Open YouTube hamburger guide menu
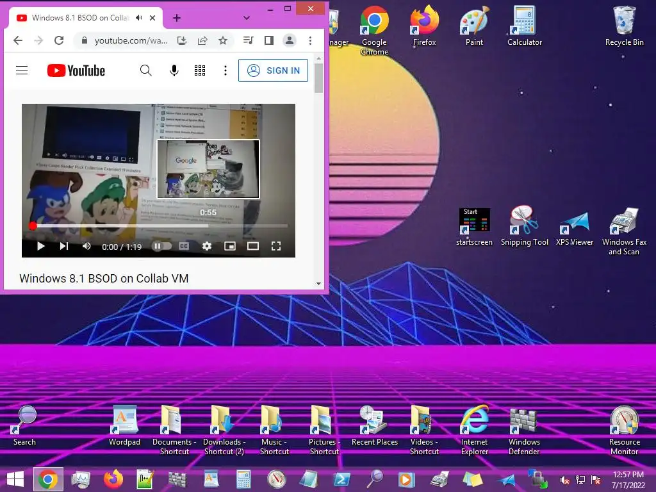656x492 pixels. coord(22,70)
